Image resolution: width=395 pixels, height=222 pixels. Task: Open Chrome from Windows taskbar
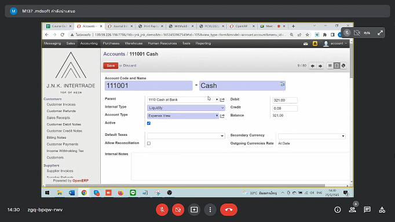click(84, 193)
